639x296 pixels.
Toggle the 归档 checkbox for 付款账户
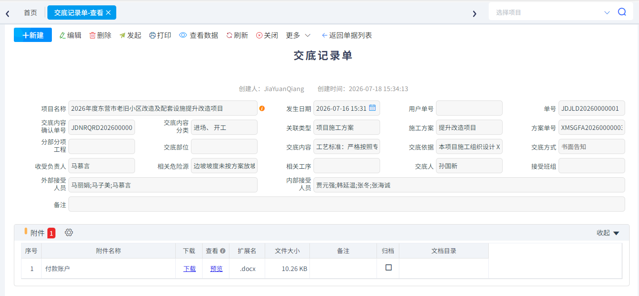(389, 267)
